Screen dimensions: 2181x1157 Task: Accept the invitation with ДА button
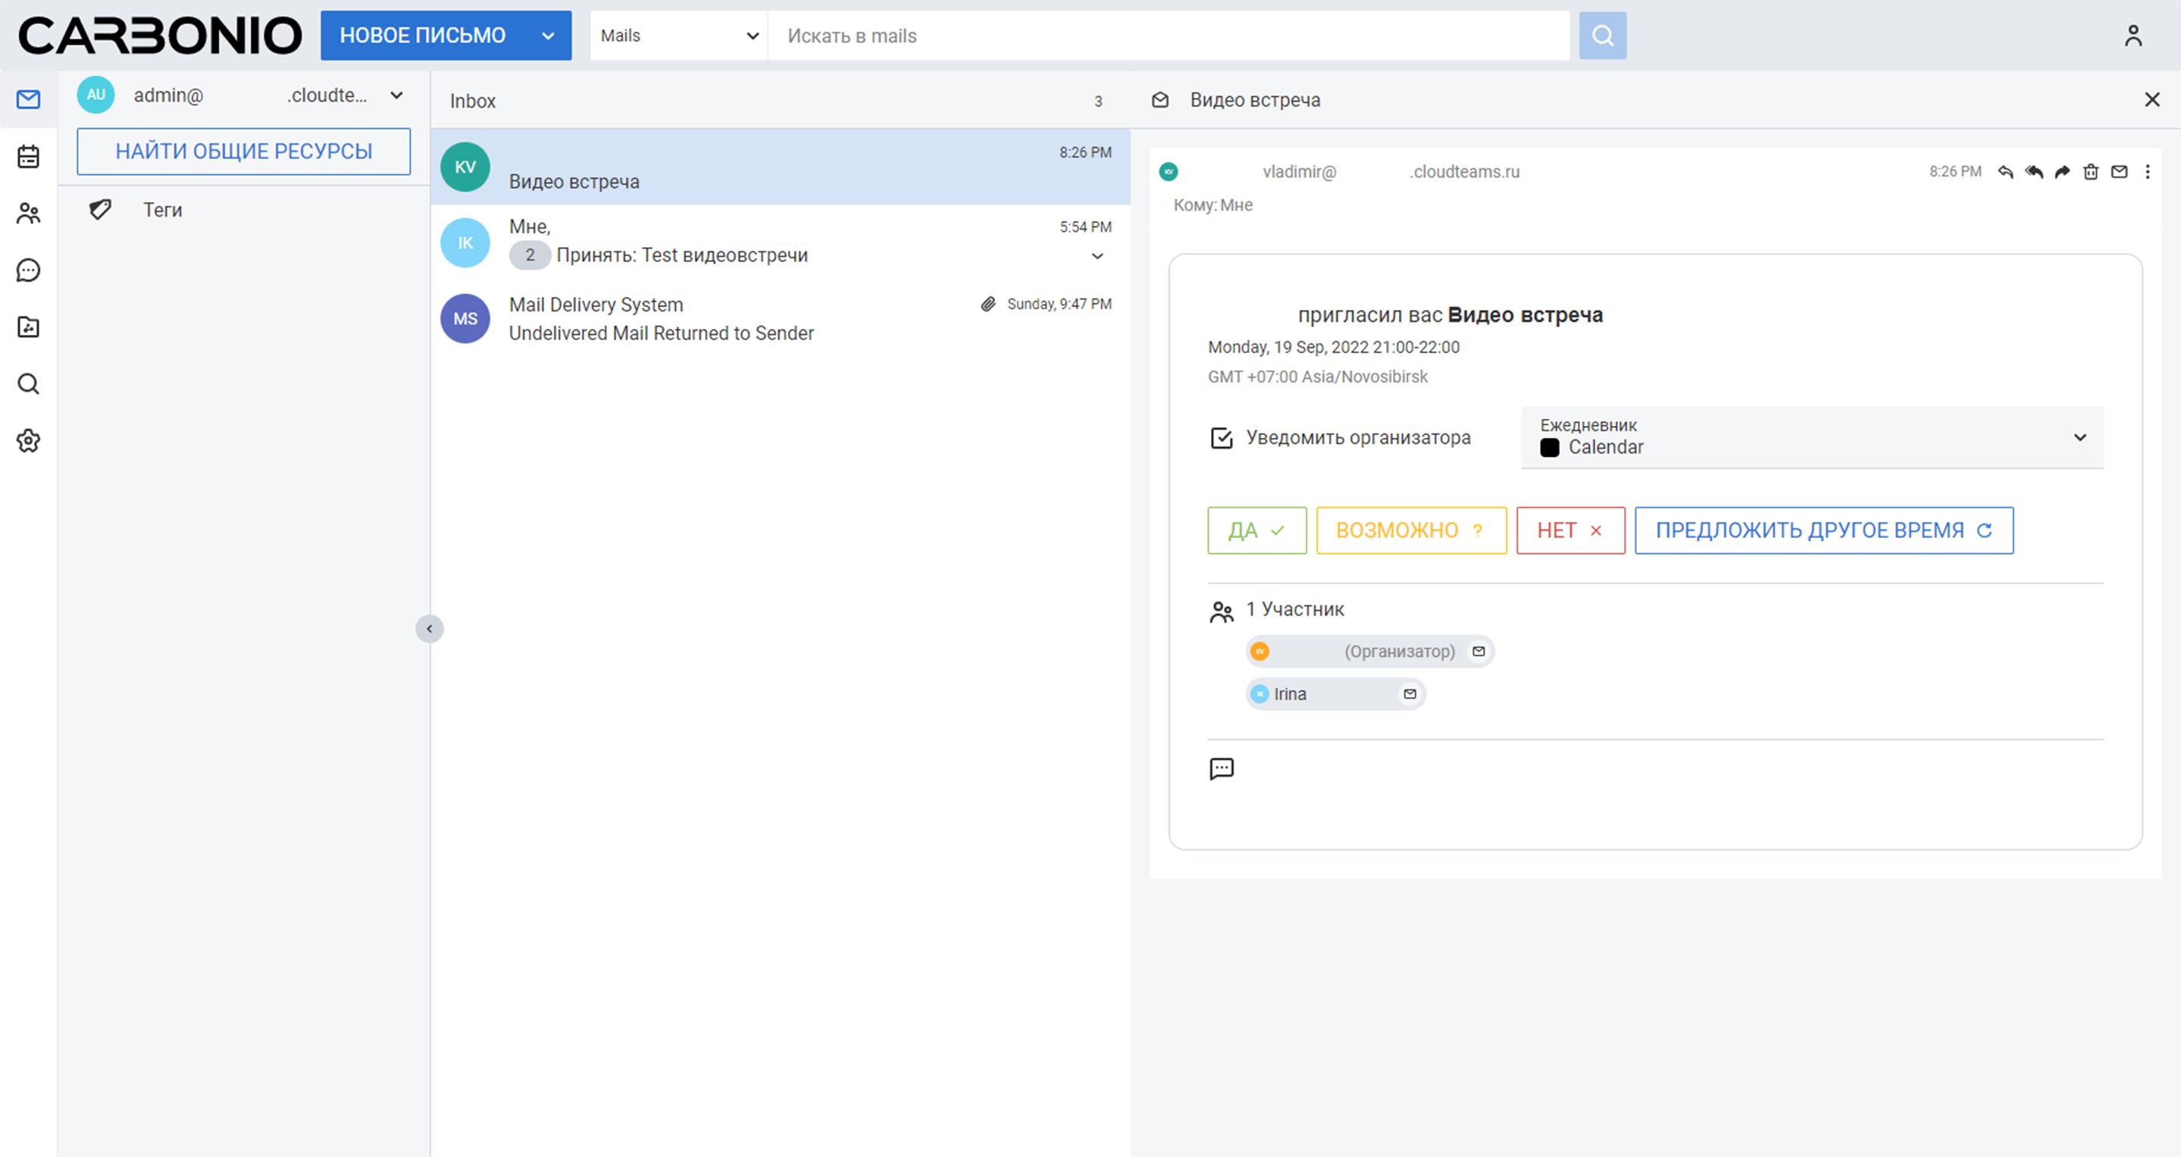pyautogui.click(x=1256, y=530)
